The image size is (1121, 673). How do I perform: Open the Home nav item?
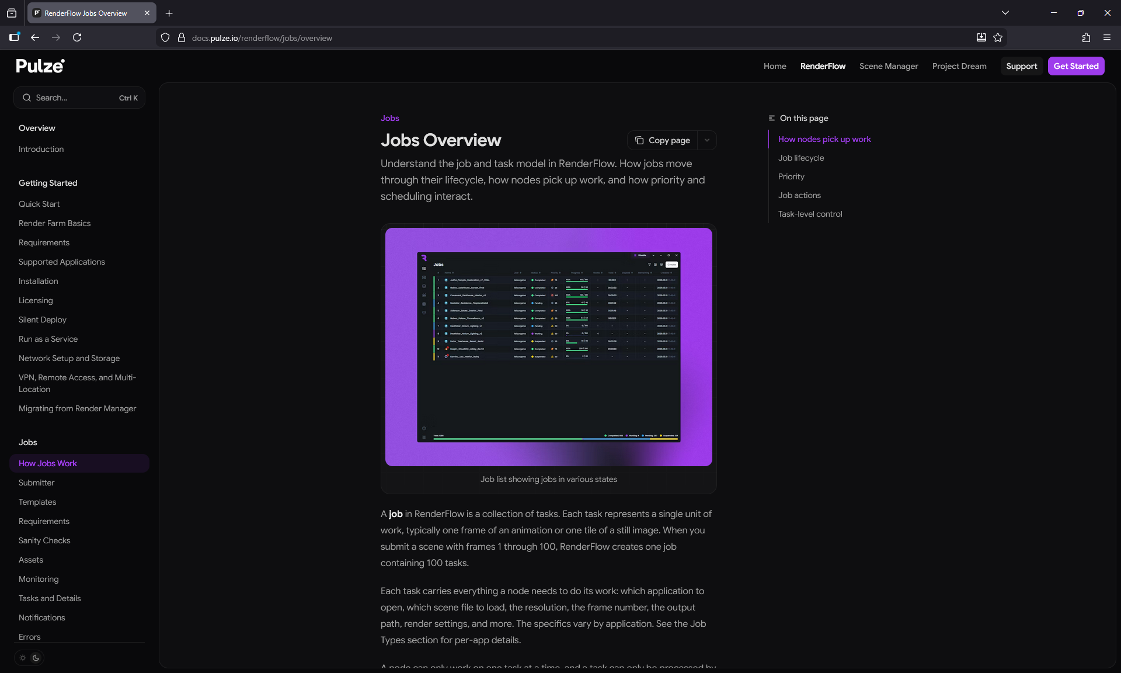(775, 66)
